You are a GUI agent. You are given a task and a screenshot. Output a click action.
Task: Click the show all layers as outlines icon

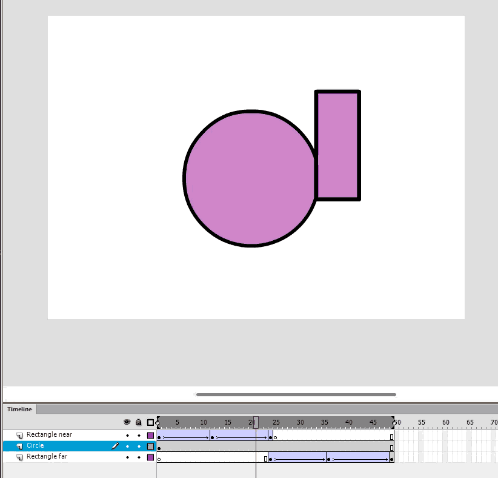(x=151, y=422)
